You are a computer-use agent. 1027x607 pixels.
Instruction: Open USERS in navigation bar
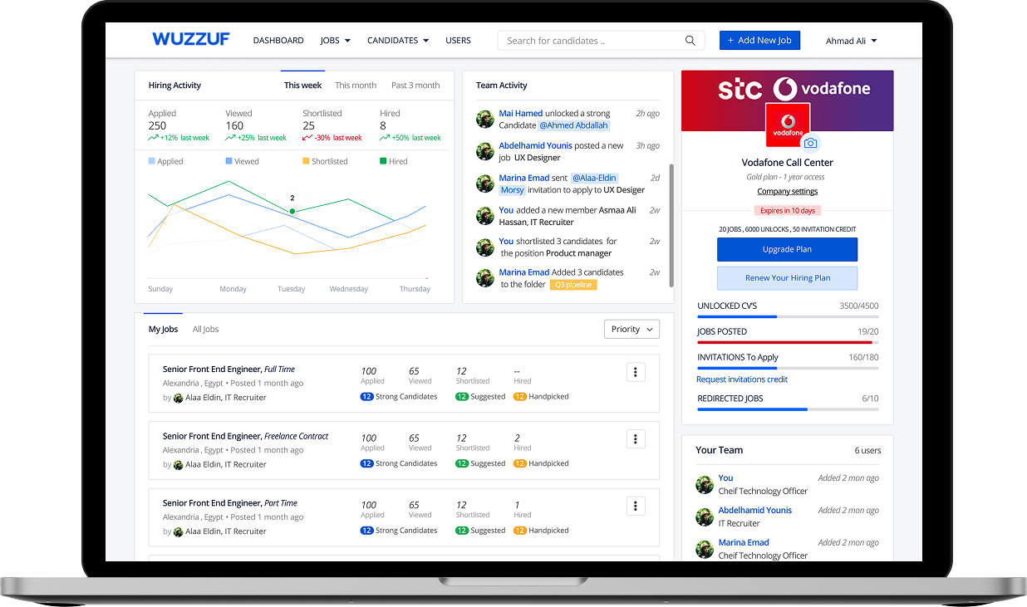pos(458,41)
